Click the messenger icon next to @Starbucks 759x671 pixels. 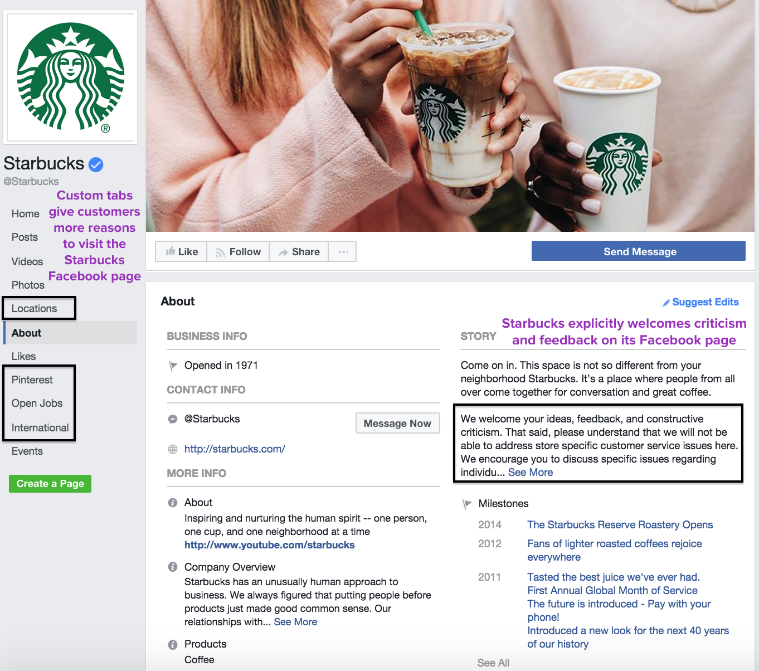coord(173,419)
